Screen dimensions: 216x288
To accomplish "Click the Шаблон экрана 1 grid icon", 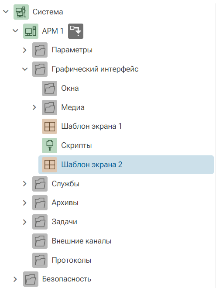I will point(50,127).
